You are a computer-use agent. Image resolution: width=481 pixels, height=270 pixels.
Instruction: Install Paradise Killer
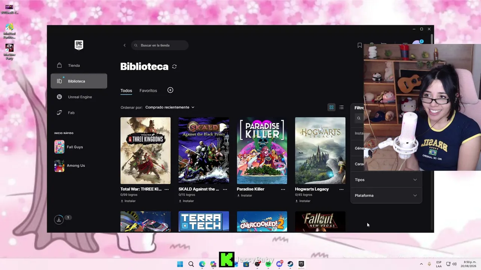[245, 195]
